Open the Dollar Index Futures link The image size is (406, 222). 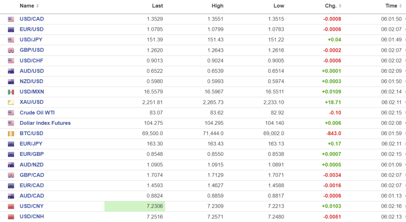45,123
